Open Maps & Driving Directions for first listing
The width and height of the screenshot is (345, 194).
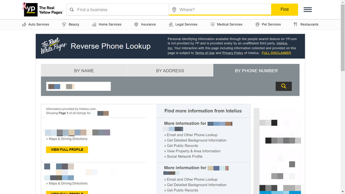(x=68, y=139)
